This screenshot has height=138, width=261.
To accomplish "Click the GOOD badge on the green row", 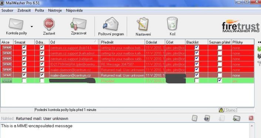I will [x=7, y=81].
